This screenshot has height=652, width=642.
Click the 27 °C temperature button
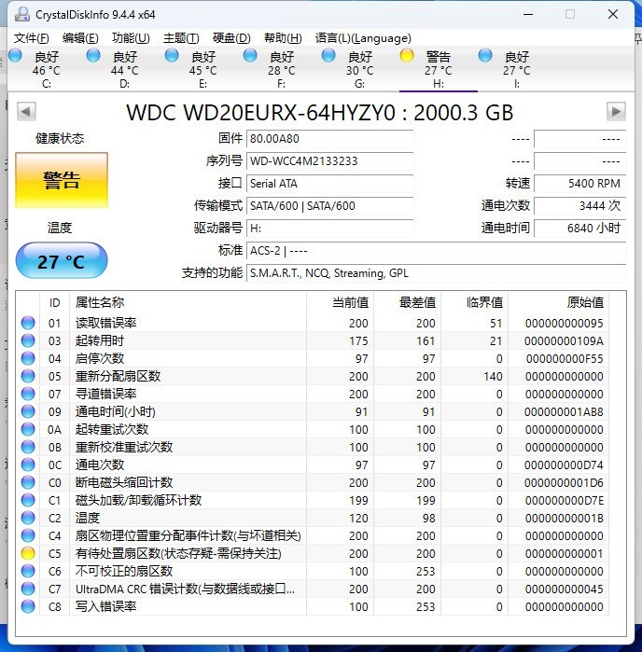62,261
